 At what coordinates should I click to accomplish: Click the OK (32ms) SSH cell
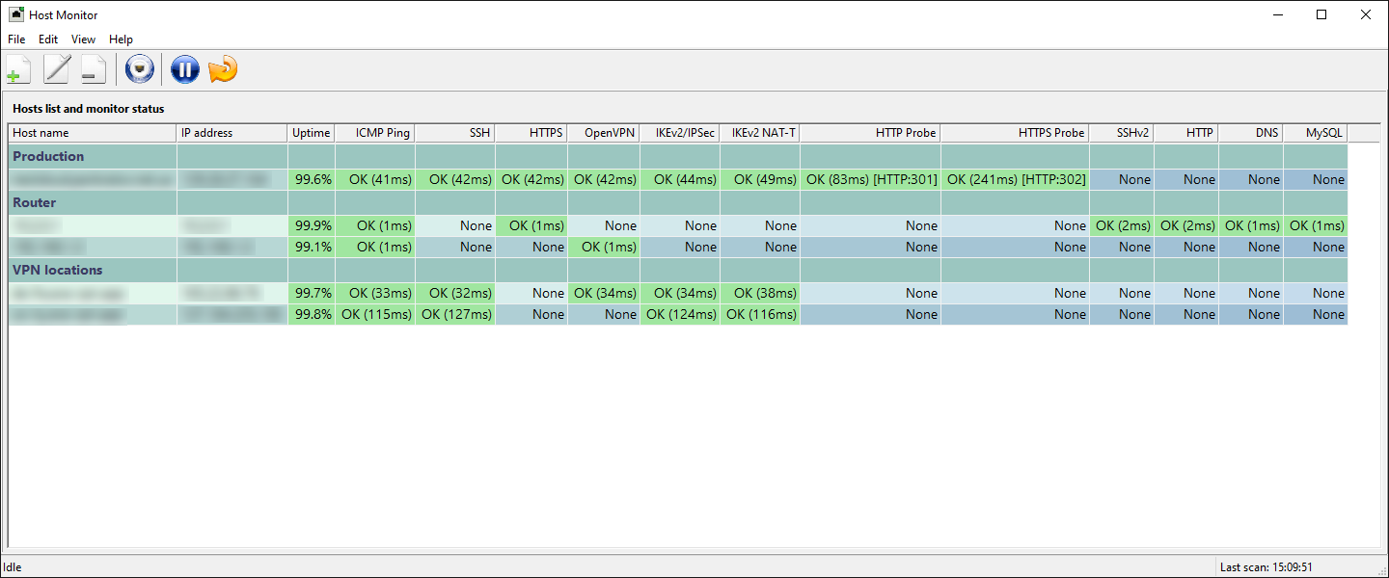point(455,293)
